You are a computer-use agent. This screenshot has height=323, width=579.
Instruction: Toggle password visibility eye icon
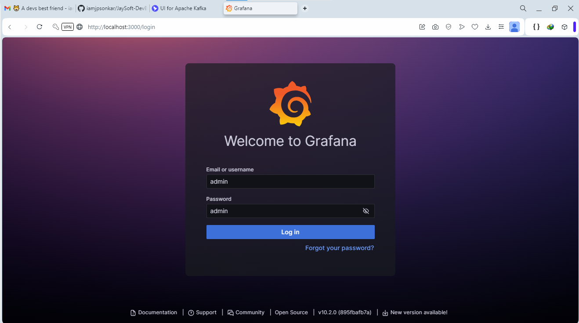365,211
